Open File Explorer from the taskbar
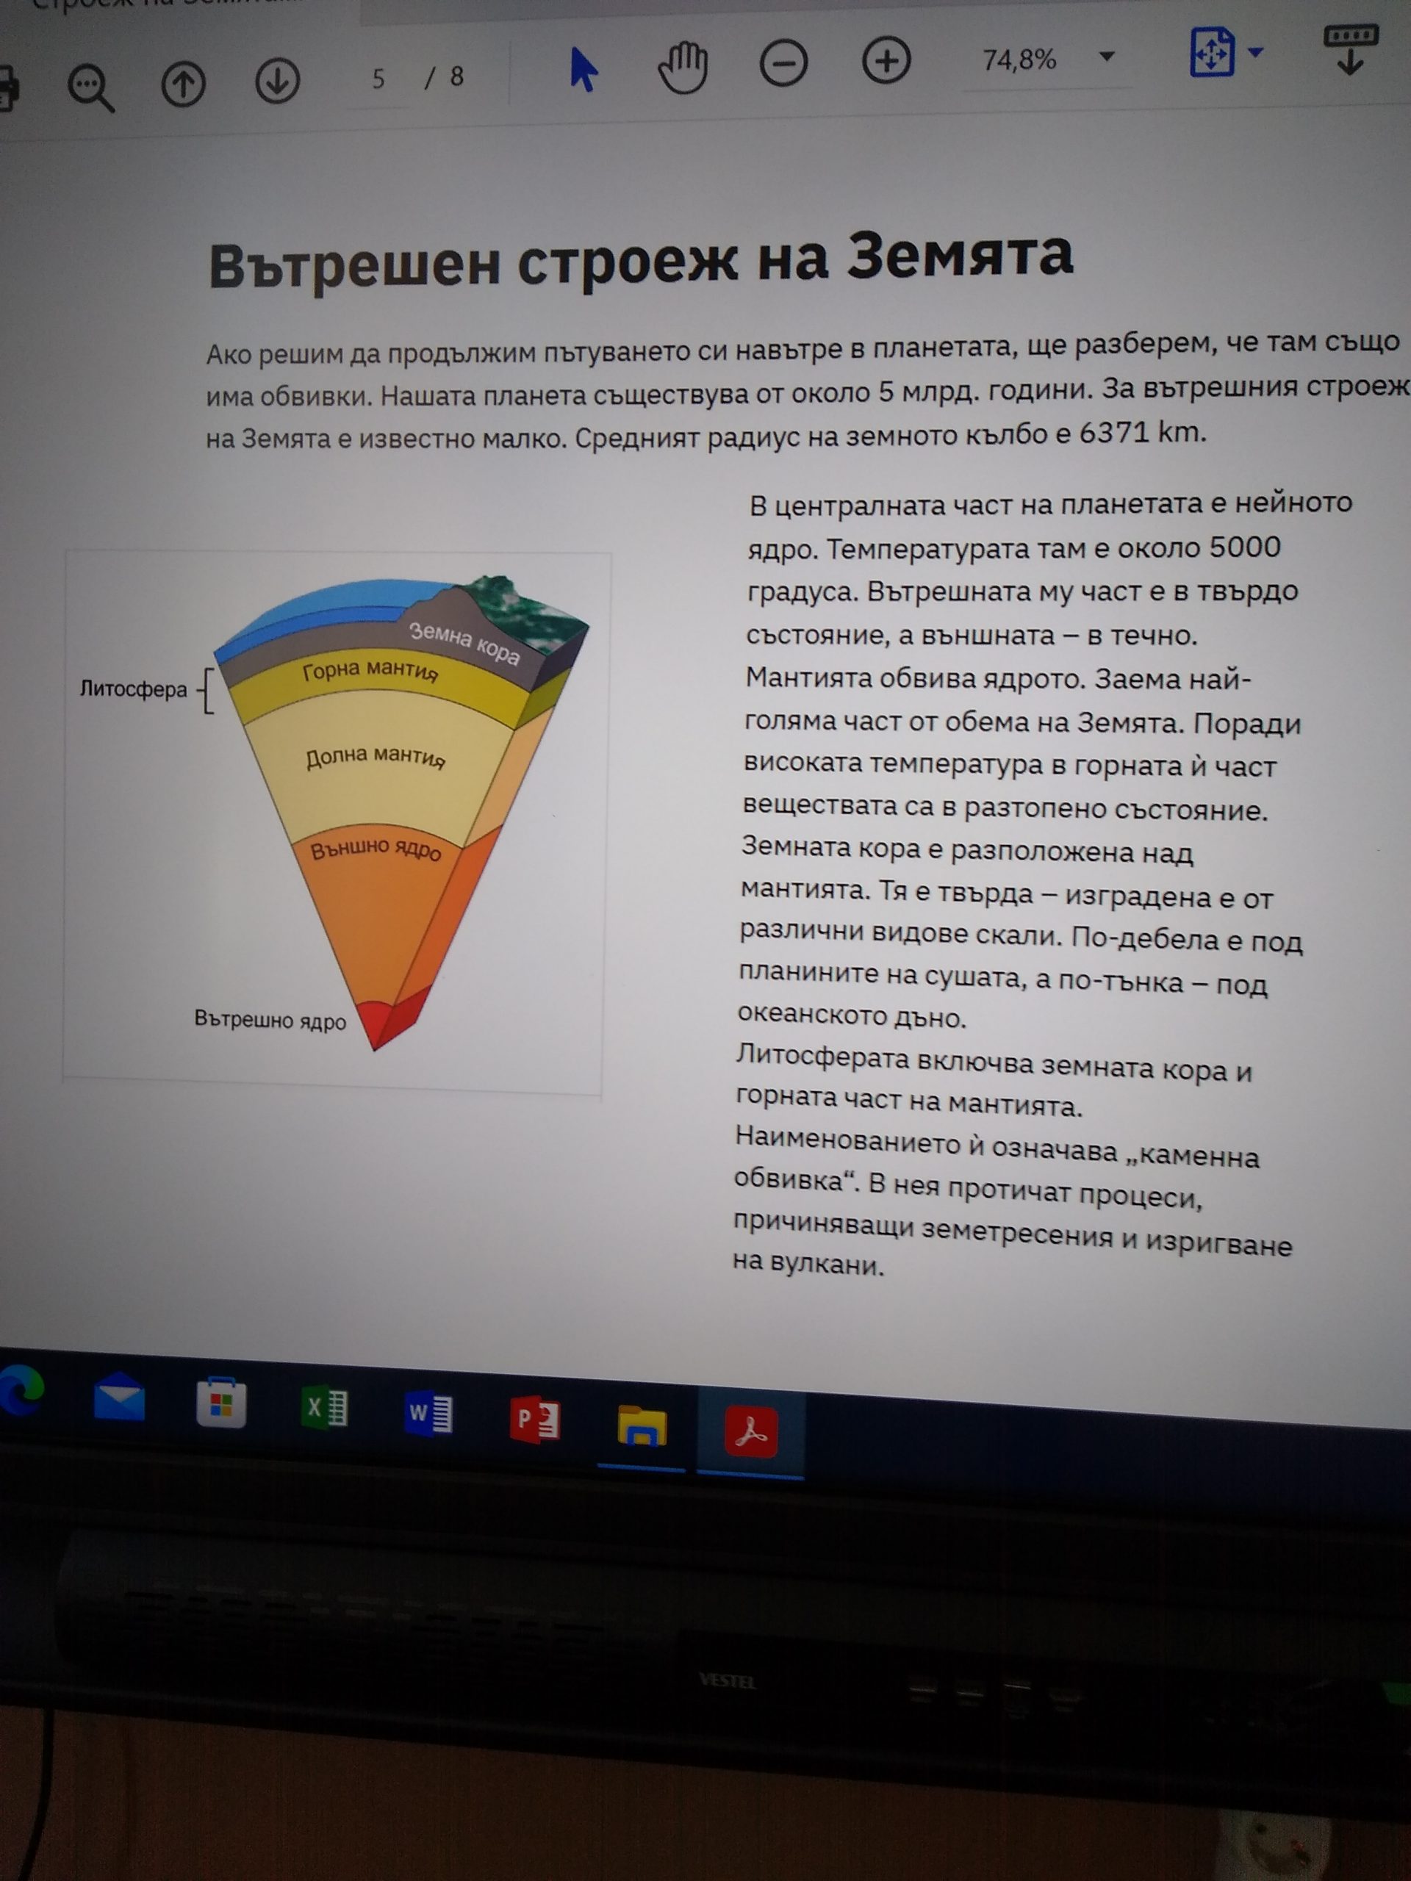This screenshot has width=1411, height=1881. point(642,1427)
